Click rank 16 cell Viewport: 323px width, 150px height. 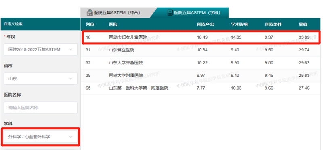[x=88, y=37]
